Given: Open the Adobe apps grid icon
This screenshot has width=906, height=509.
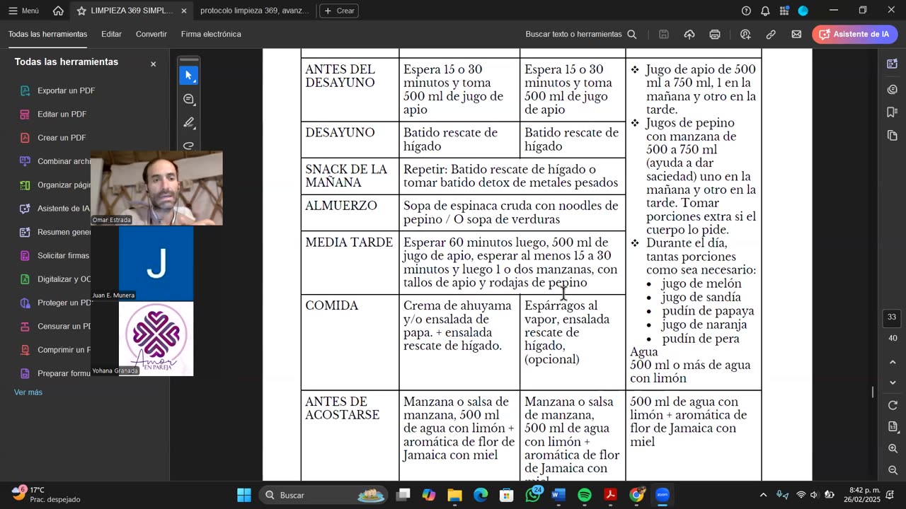Looking at the screenshot, I should pyautogui.click(x=784, y=11).
